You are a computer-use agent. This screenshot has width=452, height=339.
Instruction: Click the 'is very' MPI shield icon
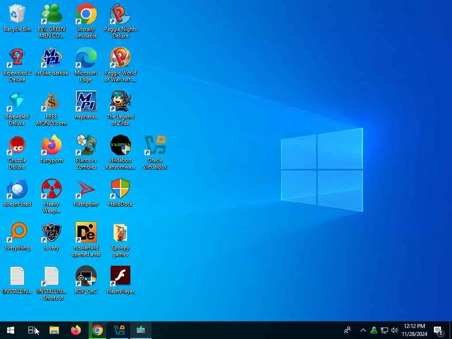[52, 237]
